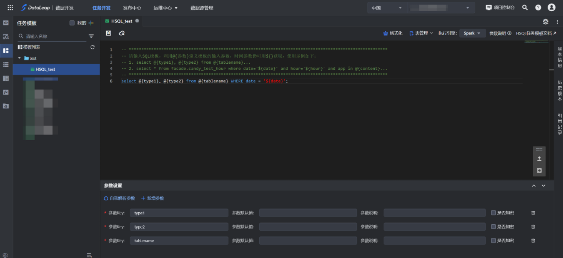The height and width of the screenshot is (258, 563).
Task: Enable encryption for tablename parameter
Action: coord(493,241)
